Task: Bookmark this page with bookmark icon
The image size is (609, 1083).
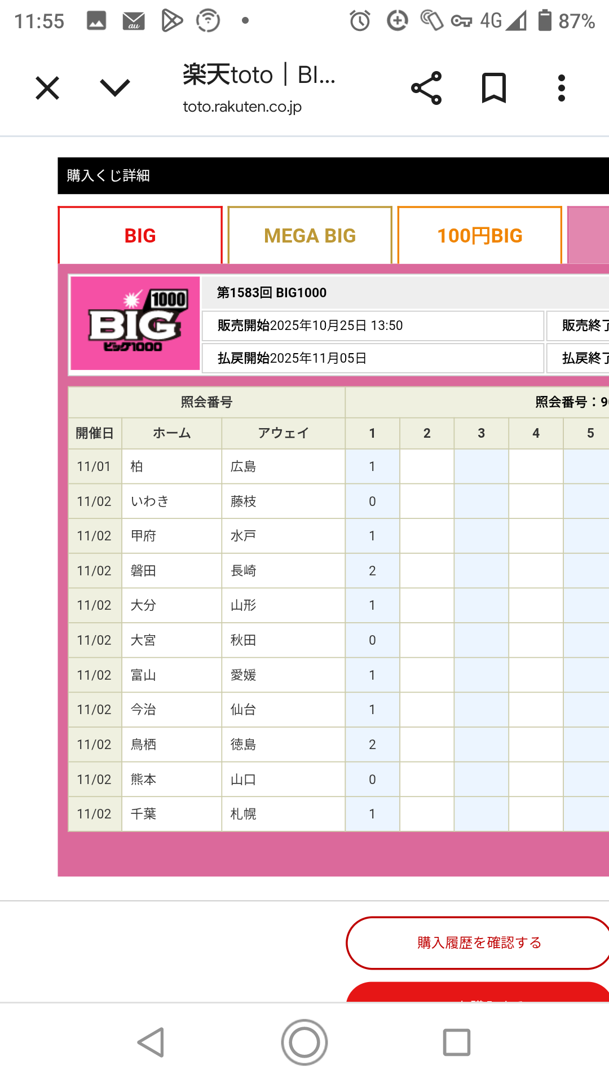Action: [494, 88]
